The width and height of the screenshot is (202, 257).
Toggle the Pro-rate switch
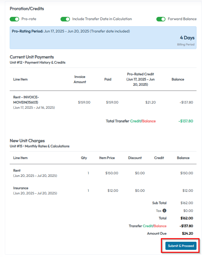click(x=14, y=19)
